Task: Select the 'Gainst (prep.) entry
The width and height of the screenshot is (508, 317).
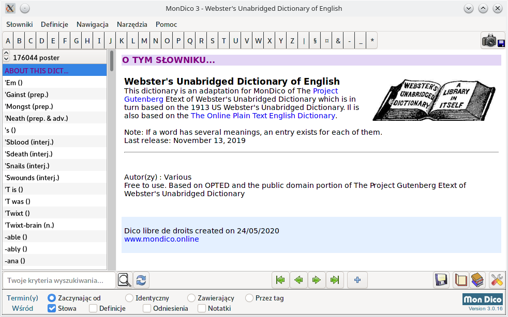Action: [54, 94]
